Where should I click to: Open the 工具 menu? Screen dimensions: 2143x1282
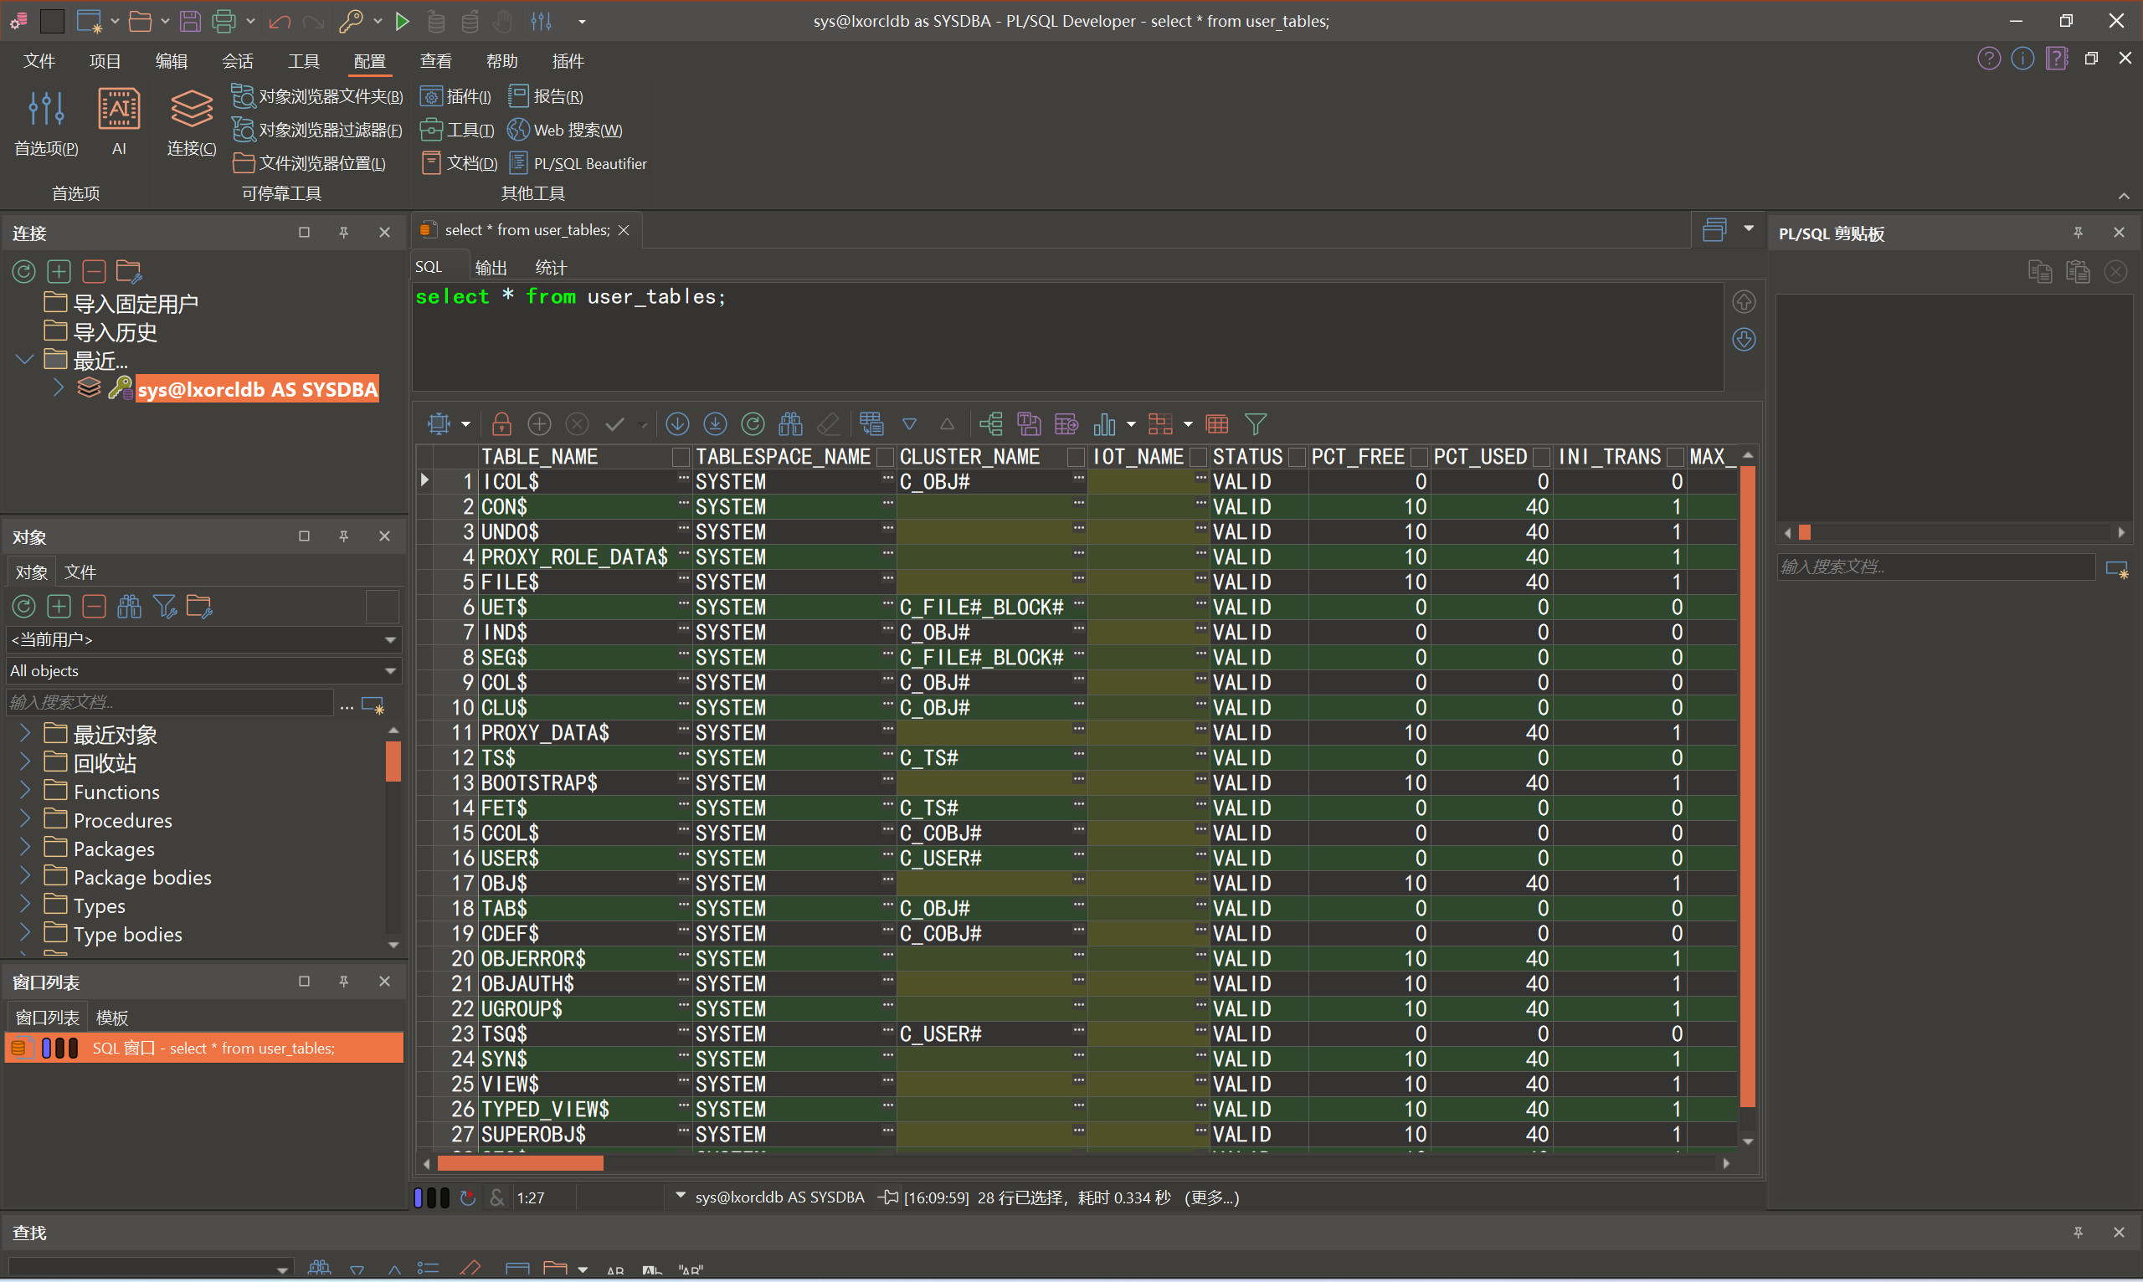[303, 61]
